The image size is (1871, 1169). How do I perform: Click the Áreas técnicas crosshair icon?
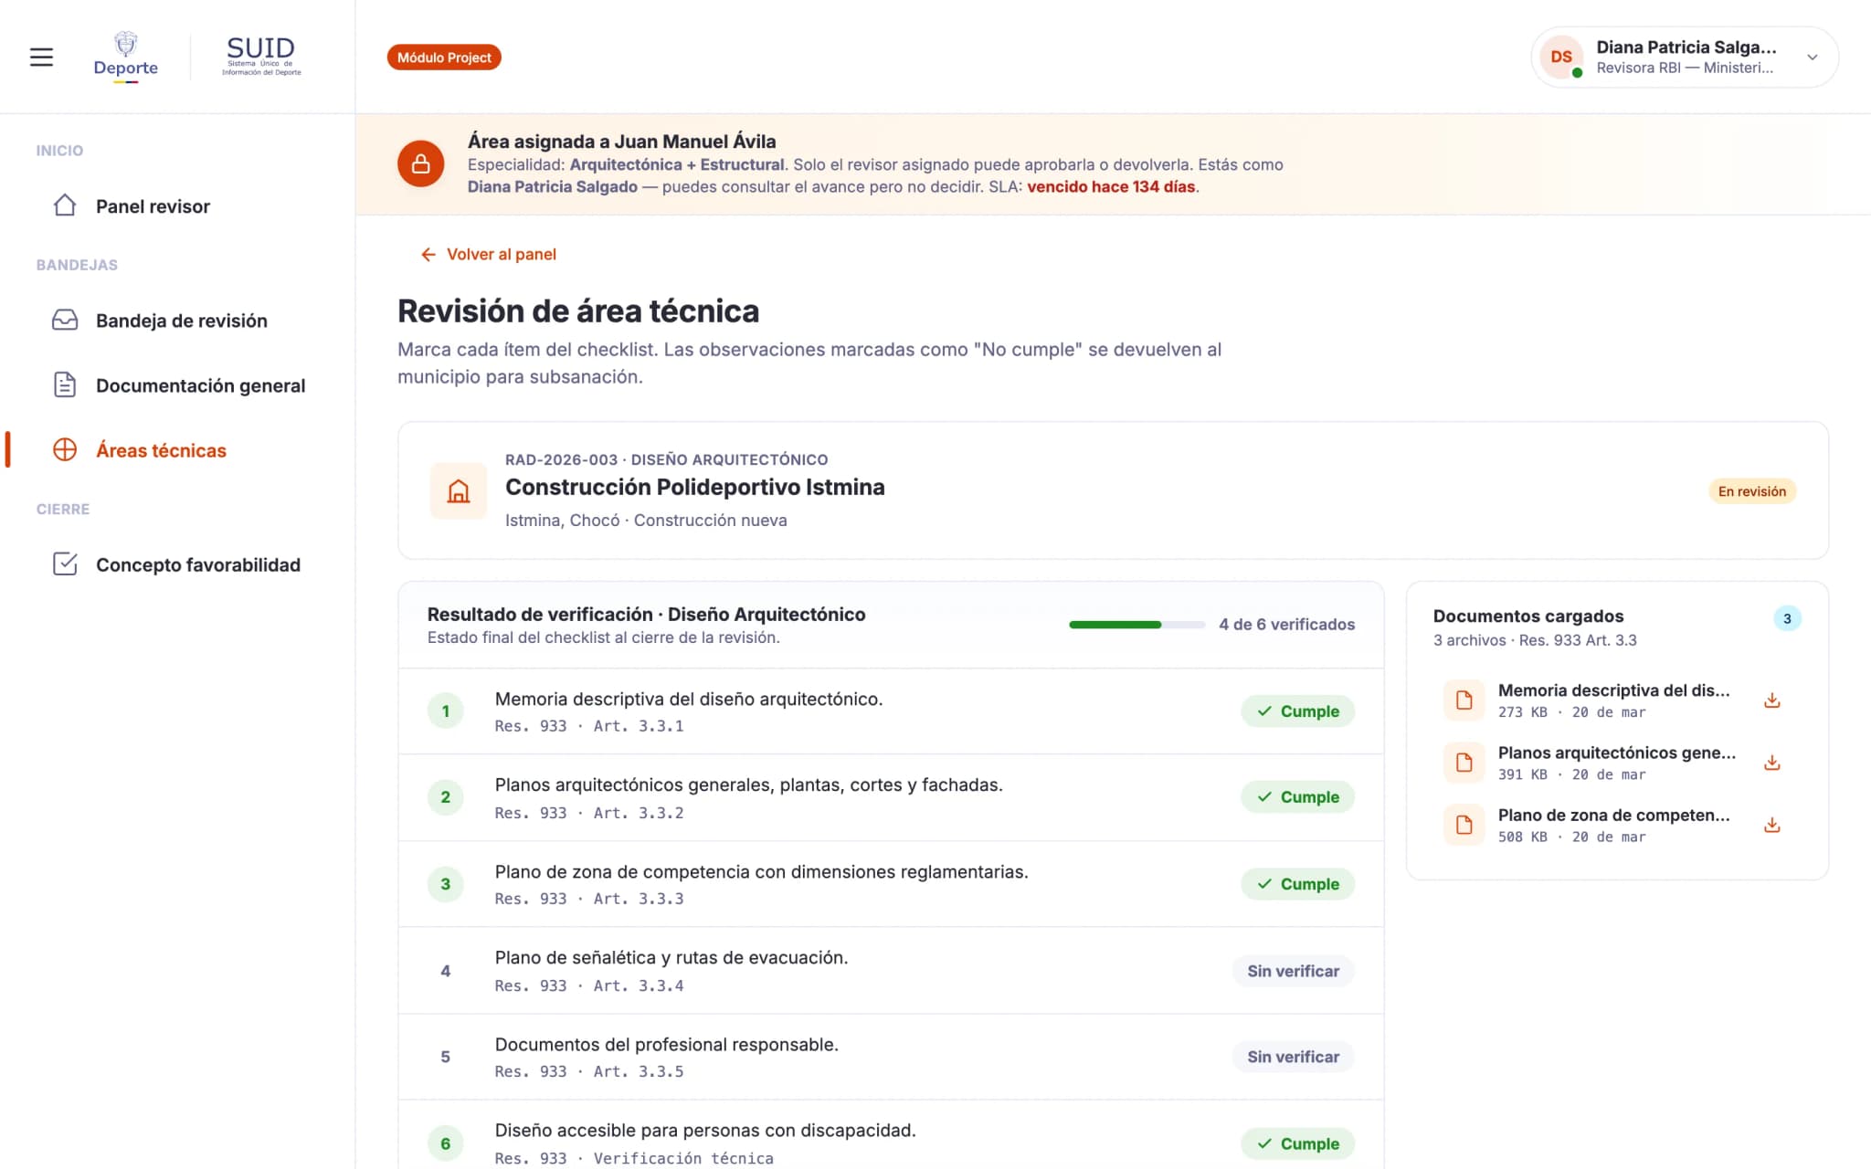click(65, 449)
